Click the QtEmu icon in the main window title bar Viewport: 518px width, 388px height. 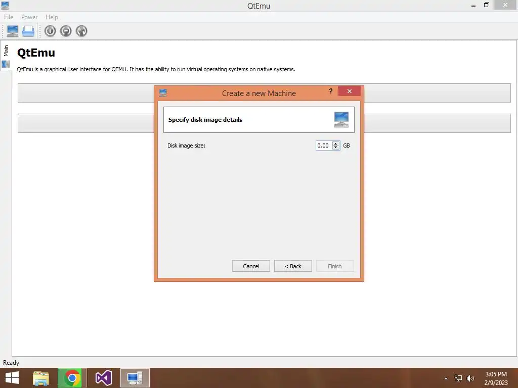[x=5, y=5]
